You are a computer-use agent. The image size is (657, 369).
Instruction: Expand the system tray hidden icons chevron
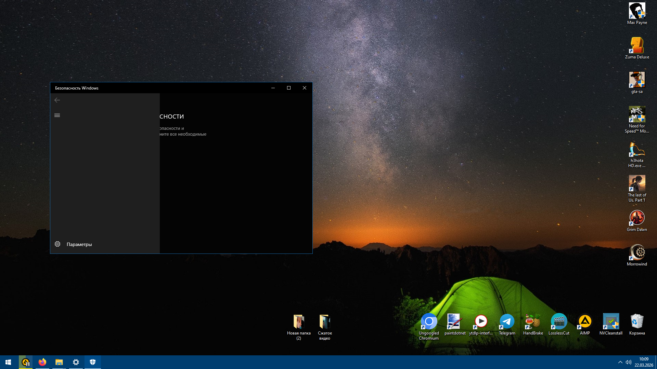(620, 362)
